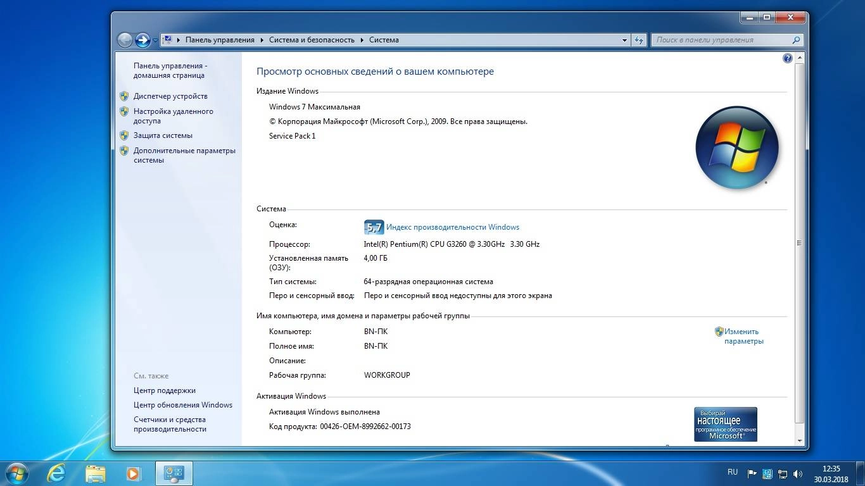This screenshot has height=486, width=865.
Task: Click shield icon beside Защита системы
Action: click(124, 135)
